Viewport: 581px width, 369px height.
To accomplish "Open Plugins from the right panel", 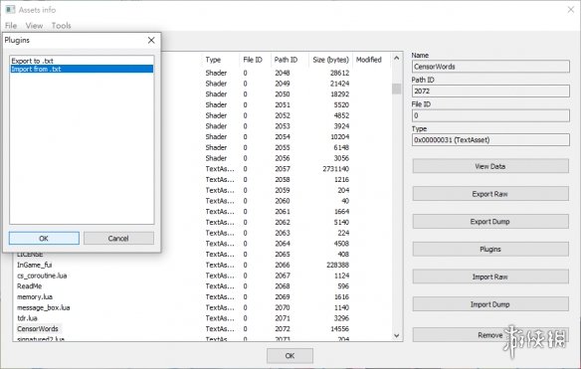I will (x=490, y=249).
